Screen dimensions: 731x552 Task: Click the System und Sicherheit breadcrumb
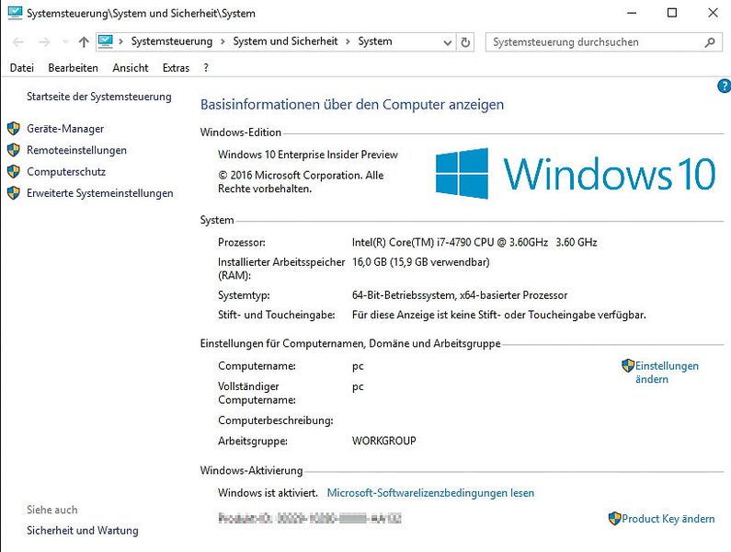point(285,41)
